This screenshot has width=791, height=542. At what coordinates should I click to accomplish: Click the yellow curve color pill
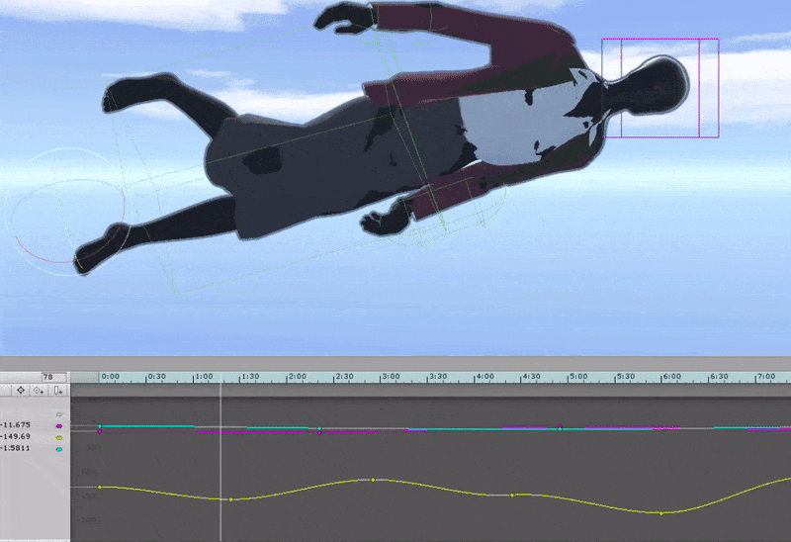point(59,436)
